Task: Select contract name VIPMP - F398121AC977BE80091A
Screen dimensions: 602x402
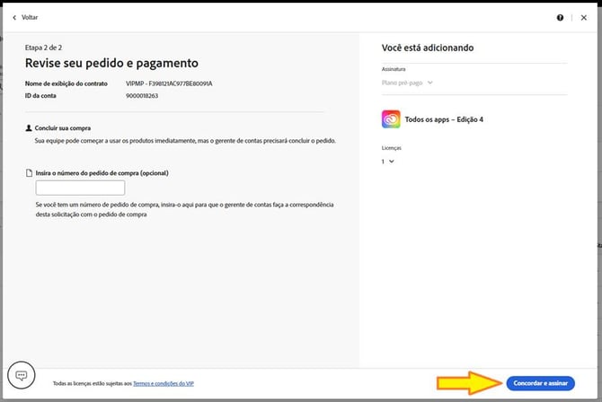Action: pyautogui.click(x=169, y=83)
